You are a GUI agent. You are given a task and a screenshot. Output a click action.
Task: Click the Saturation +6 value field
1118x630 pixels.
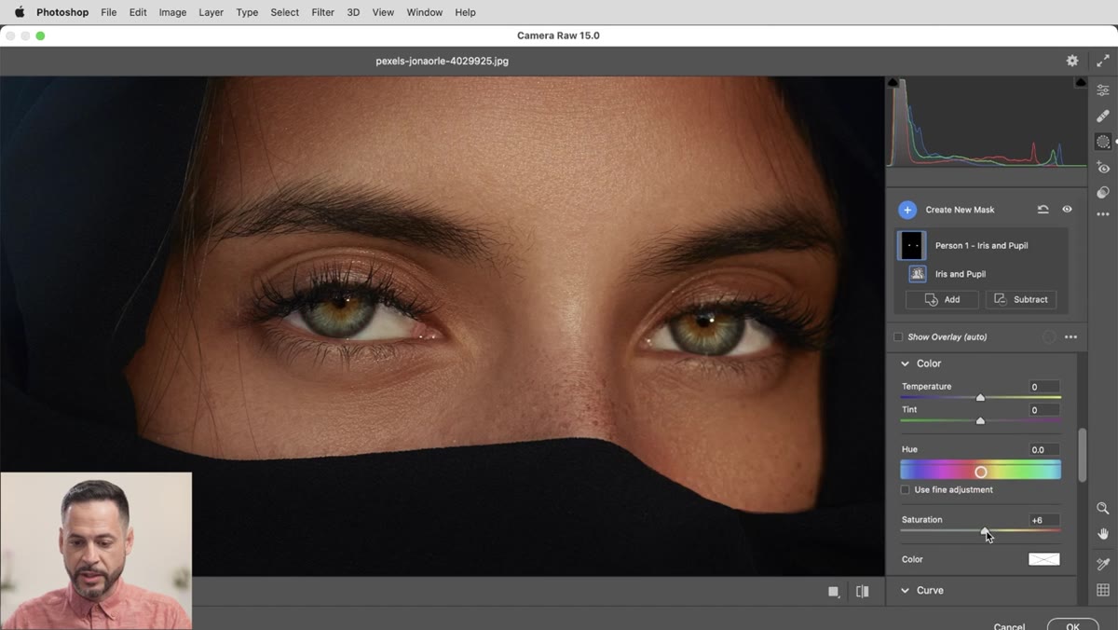coord(1044,520)
